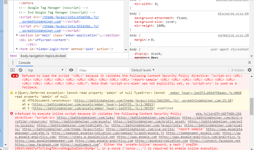Expand the margin property triangle in normalize.scss rule
This screenshot has width=254, height=150.
coord(149,40)
